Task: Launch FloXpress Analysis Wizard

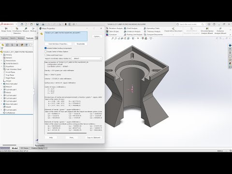Action: pyautogui.click(x=220, y=30)
